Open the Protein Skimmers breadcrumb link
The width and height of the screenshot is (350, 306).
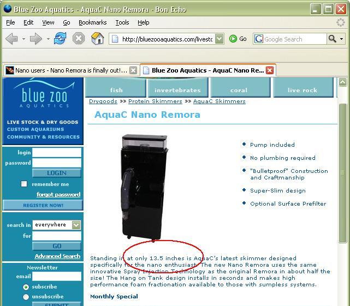pyautogui.click(x=155, y=101)
